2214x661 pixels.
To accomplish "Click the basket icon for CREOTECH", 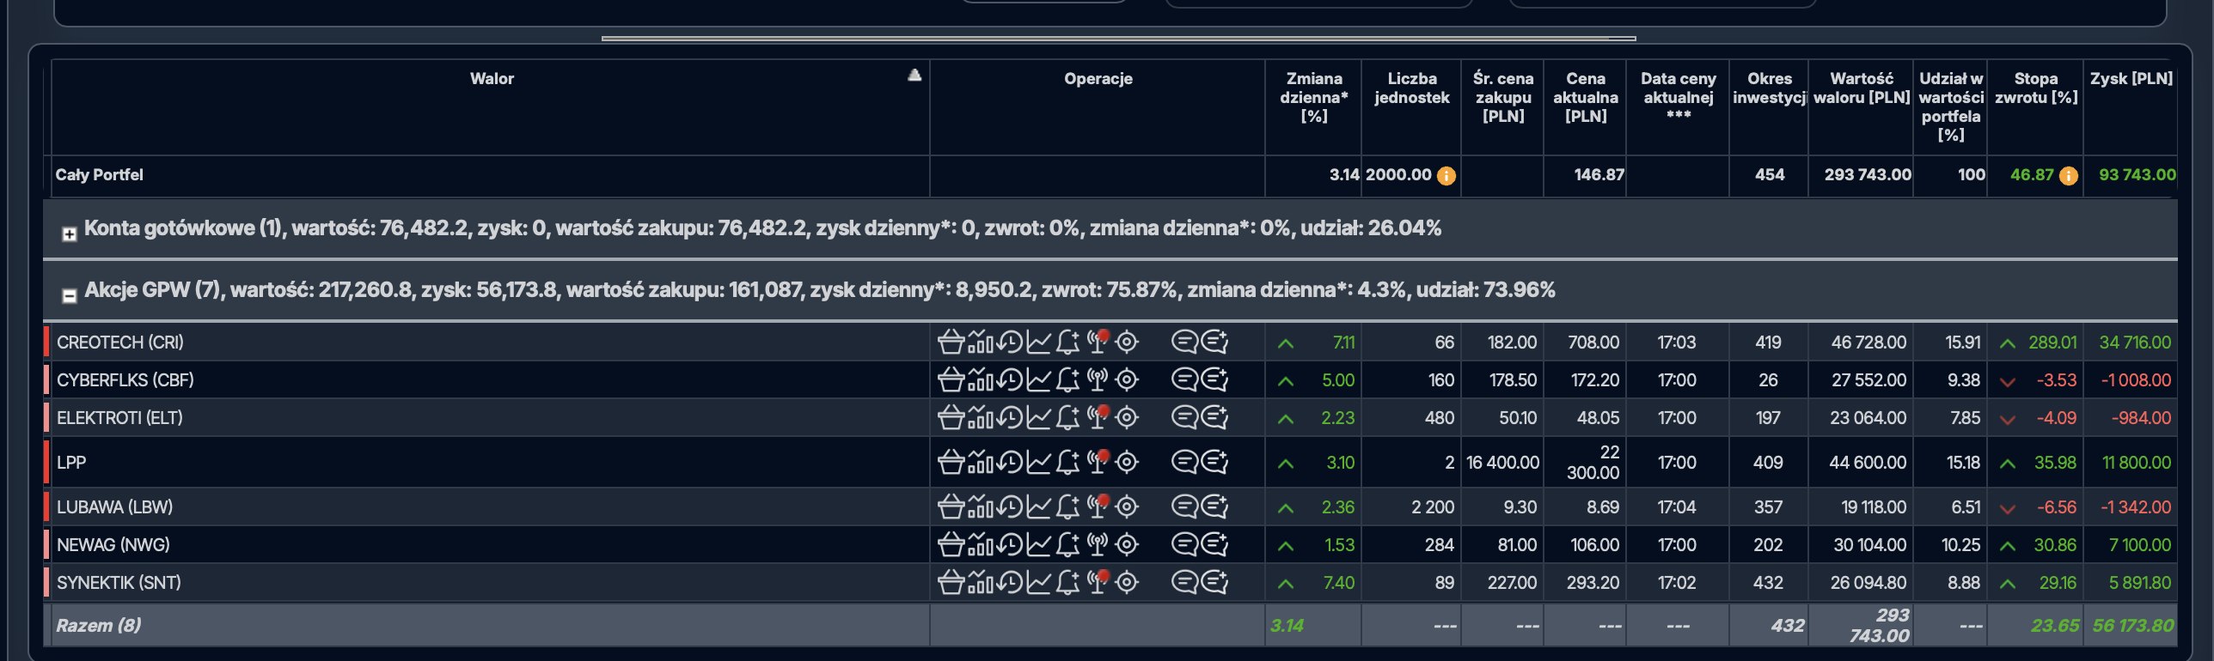I will [950, 343].
